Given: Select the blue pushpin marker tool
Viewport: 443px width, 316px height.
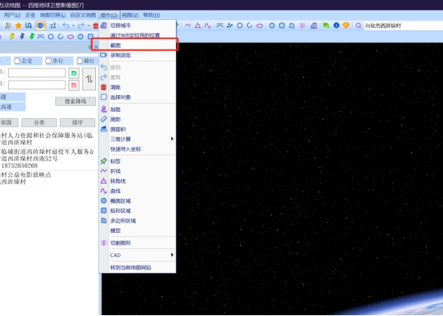Looking at the screenshot, I should pos(22,37).
